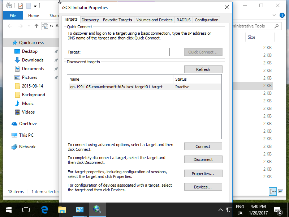
Task: Open the Devices configuration dialog
Action: coord(203,187)
